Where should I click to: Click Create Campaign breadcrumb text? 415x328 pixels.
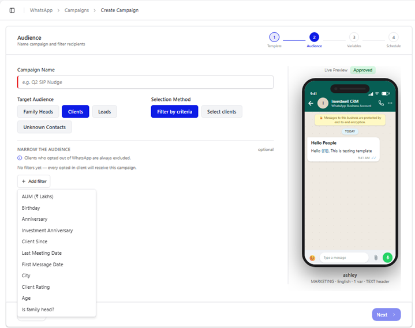point(119,10)
